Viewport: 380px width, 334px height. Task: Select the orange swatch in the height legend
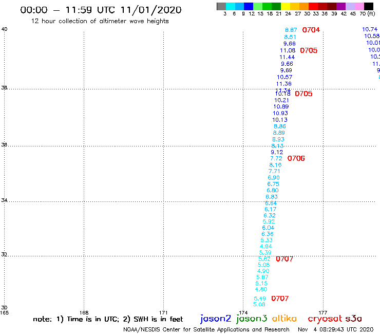click(304, 6)
